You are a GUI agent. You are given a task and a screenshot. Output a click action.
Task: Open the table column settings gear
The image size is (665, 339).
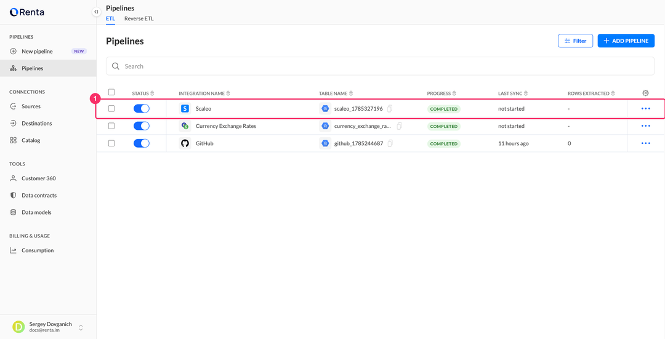645,93
